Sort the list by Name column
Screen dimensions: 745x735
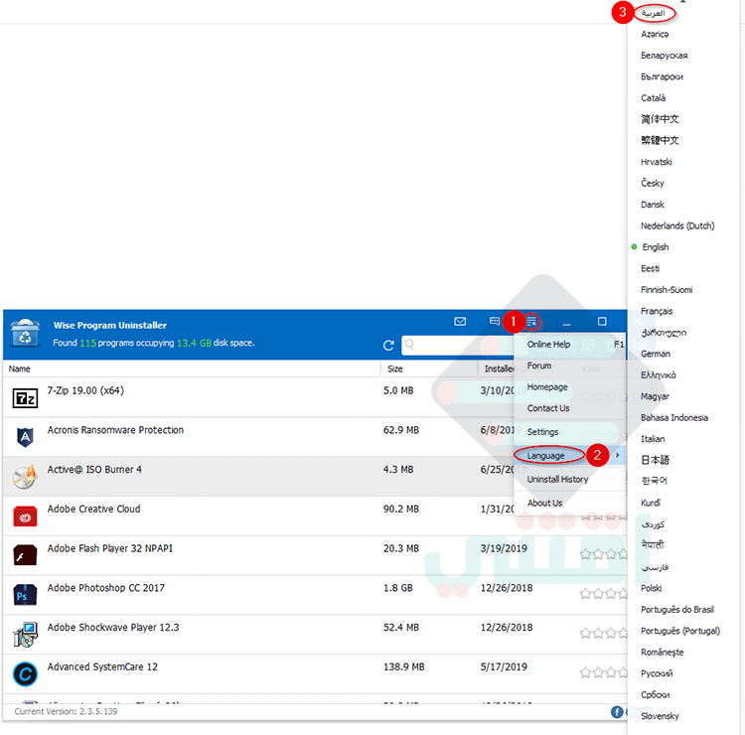[x=20, y=368]
